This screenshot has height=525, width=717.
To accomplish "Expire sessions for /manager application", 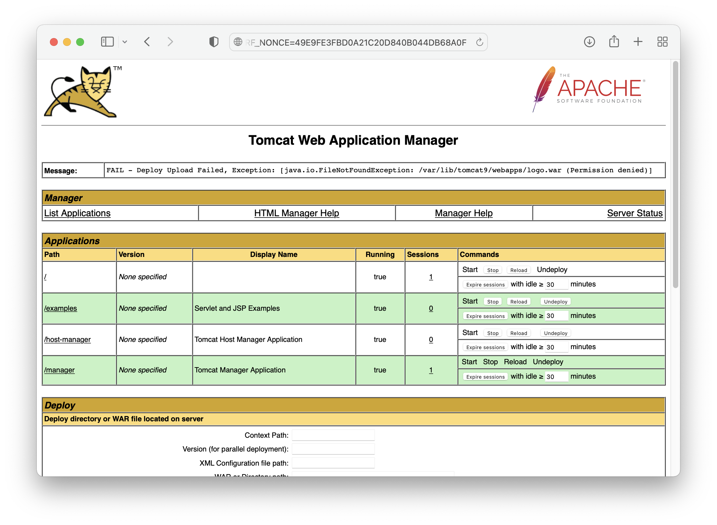I will (485, 377).
